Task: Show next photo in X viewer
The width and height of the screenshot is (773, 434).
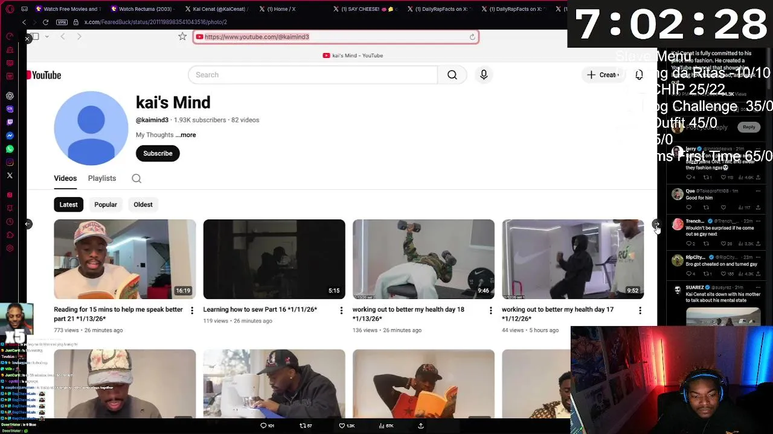Action: point(656,224)
